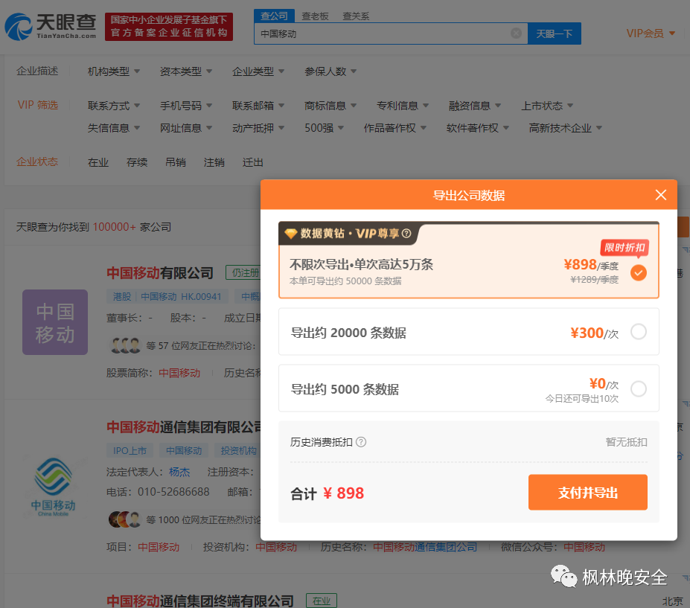This screenshot has height=608, width=690.
Task: Expand 软件著作权 filter dropdown
Action: [x=478, y=128]
